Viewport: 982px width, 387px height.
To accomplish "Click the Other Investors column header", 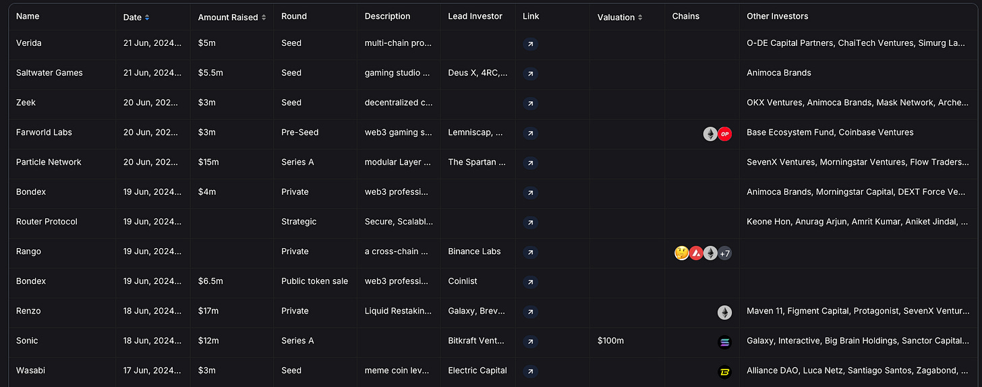I will coord(778,16).
